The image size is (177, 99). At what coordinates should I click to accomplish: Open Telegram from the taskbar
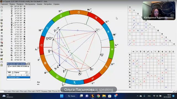115,96
